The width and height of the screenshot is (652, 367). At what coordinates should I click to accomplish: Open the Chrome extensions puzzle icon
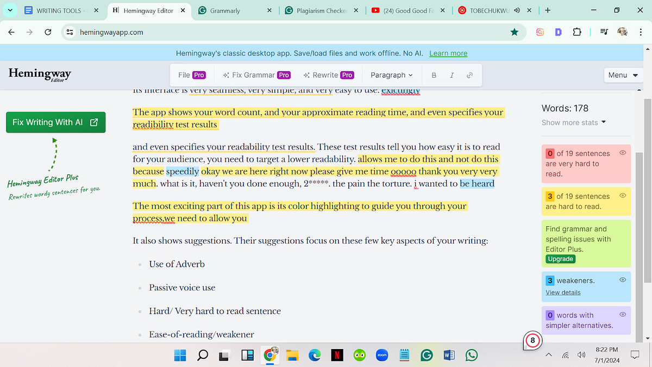pos(577,32)
